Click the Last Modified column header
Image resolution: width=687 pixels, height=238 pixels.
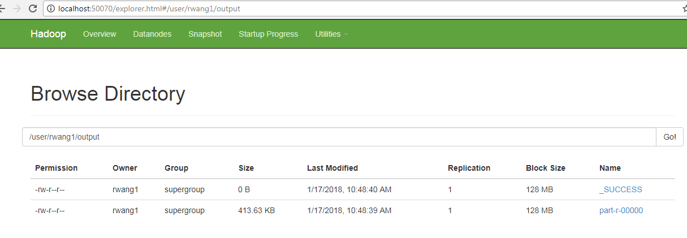click(332, 168)
